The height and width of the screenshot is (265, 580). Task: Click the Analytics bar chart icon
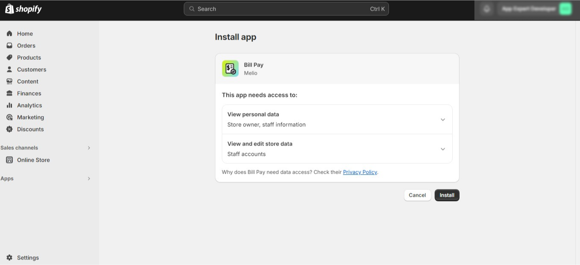(x=9, y=105)
